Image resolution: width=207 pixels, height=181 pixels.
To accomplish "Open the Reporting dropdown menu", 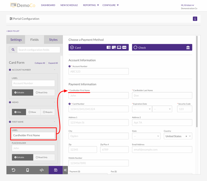I will tap(91, 5).
